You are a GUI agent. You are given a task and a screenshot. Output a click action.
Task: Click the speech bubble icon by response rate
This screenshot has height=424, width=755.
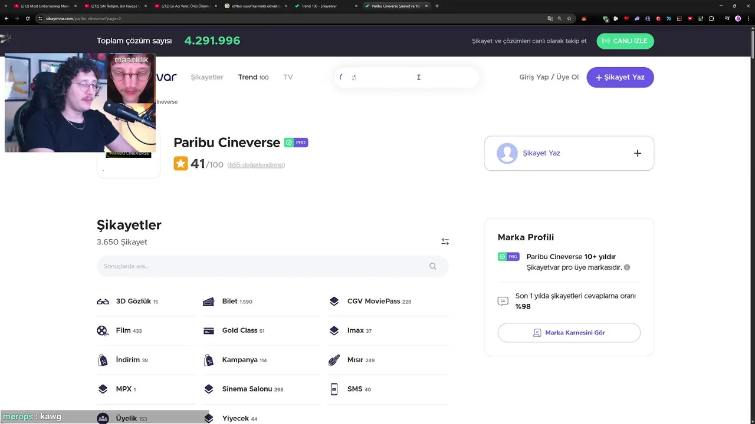(503, 302)
